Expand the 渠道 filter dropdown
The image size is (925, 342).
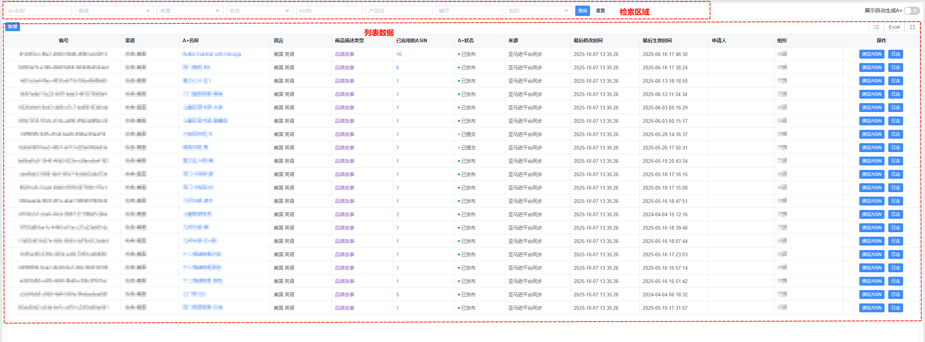point(114,11)
